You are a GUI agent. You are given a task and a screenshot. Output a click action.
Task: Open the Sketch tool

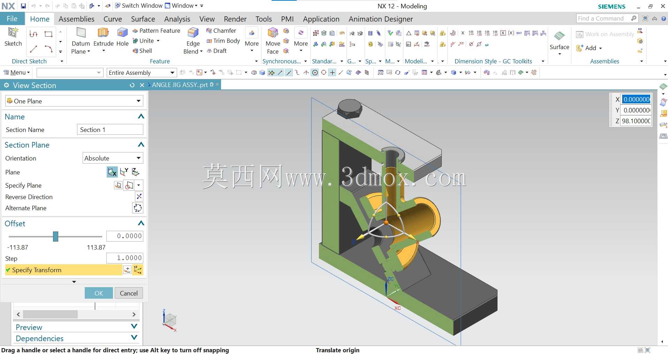point(13,37)
